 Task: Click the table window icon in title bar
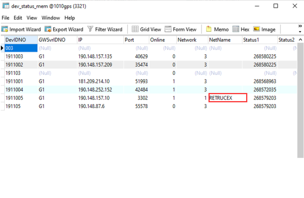pos(6,6)
